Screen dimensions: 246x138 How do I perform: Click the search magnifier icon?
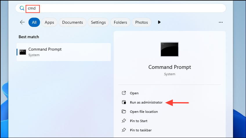(22, 8)
